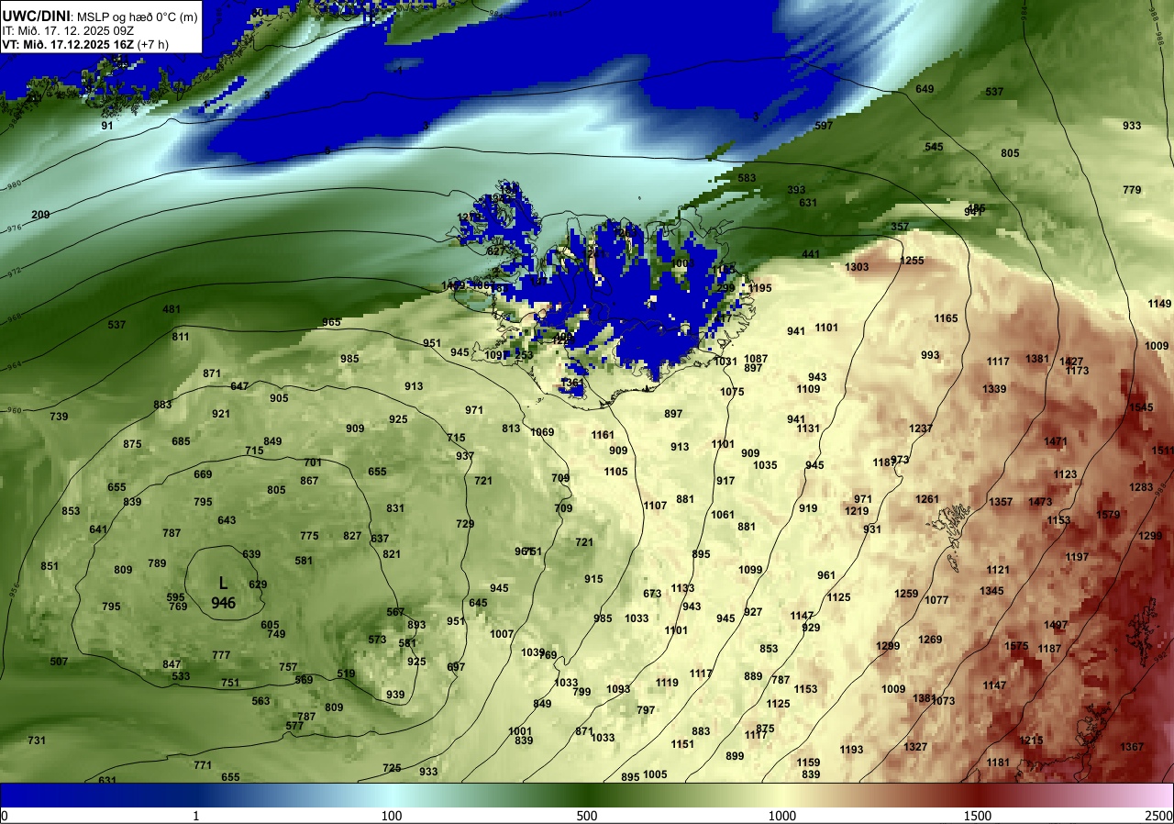Image resolution: width=1174 pixels, height=824 pixels.
Task: Click the 500 label on the color scale
Action: coord(587,816)
